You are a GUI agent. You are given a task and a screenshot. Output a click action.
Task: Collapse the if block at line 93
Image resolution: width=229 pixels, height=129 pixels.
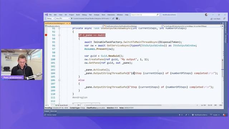[x=59, y=35]
